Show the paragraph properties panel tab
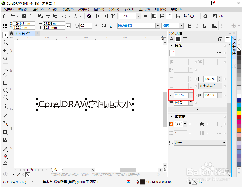 178,39
